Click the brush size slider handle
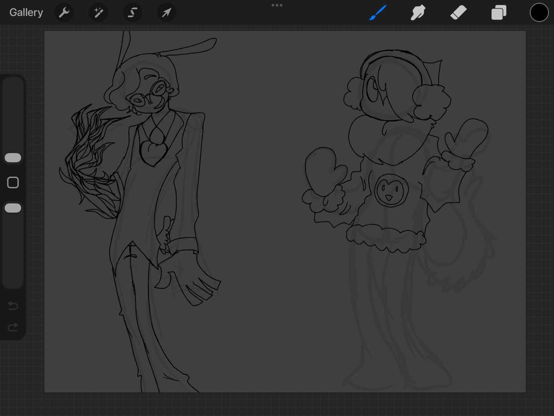The width and height of the screenshot is (554, 416). click(13, 158)
